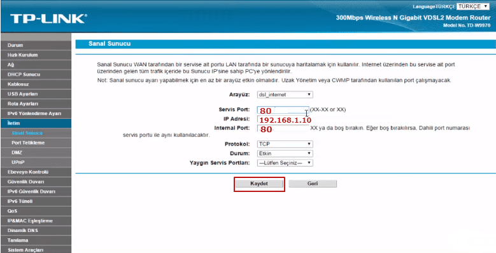Screen dimensions: 496x253
Task: Open IPv6 Yönlendirme Ayarı menu item
Action: tap(36, 113)
